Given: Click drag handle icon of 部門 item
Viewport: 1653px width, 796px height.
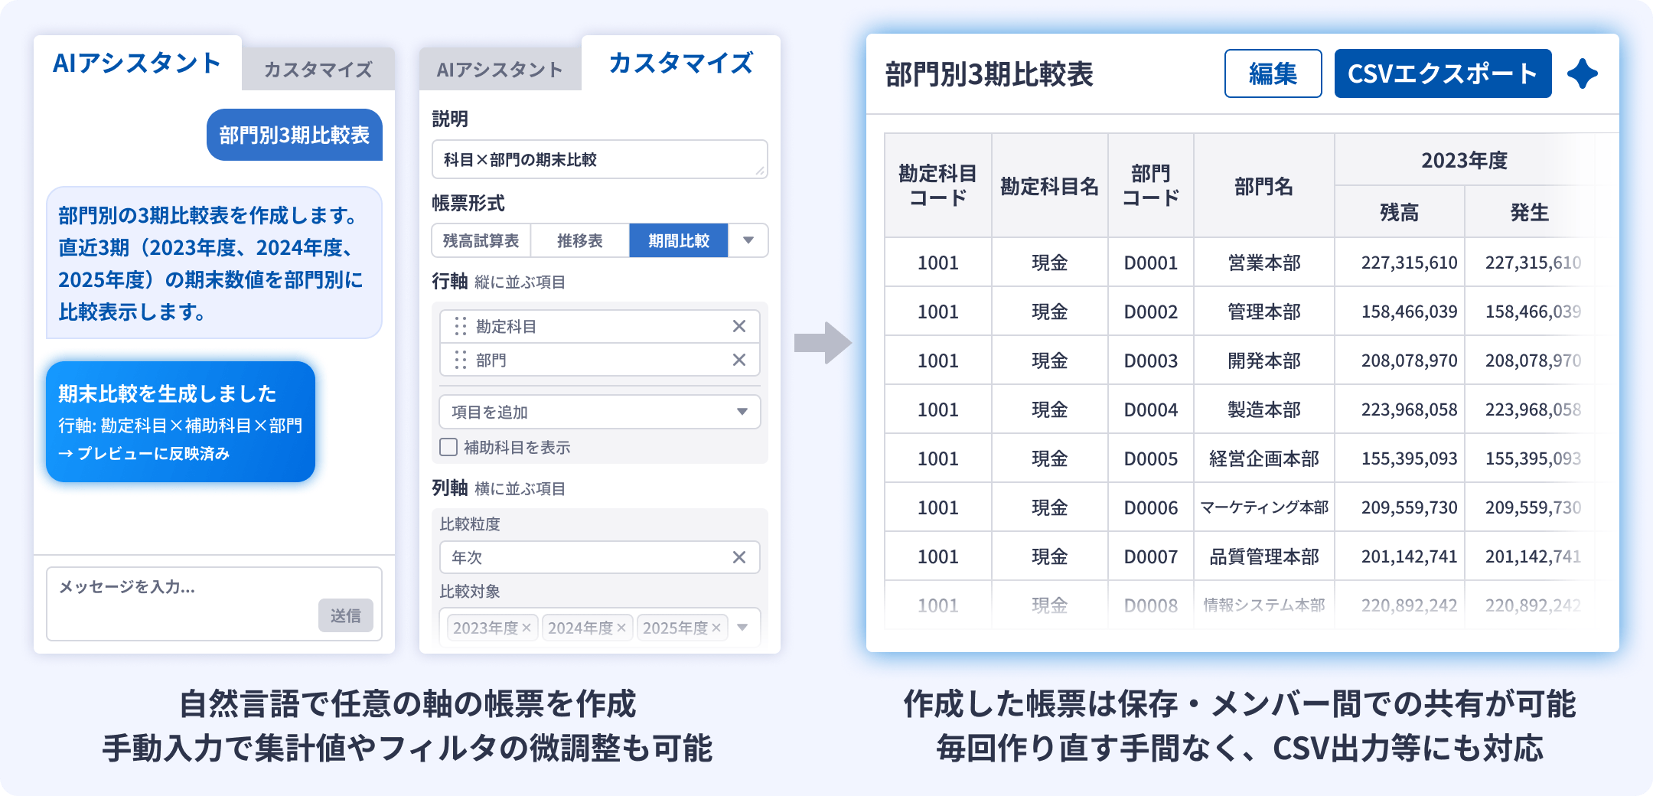Looking at the screenshot, I should (x=460, y=360).
